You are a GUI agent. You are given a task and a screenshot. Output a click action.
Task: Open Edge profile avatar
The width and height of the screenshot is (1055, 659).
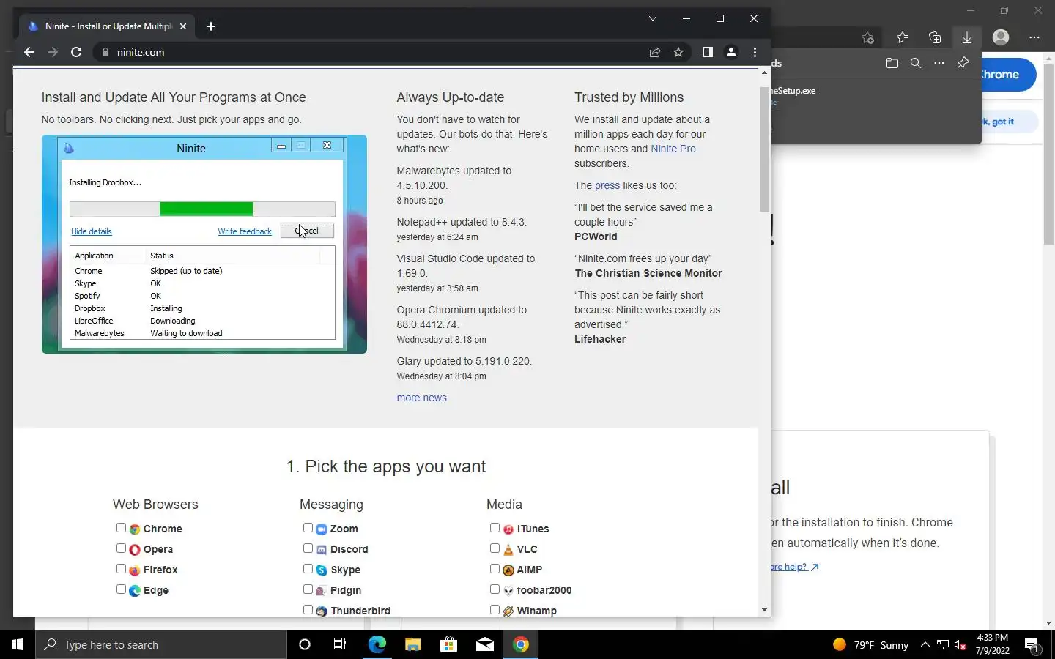pyautogui.click(x=1001, y=37)
